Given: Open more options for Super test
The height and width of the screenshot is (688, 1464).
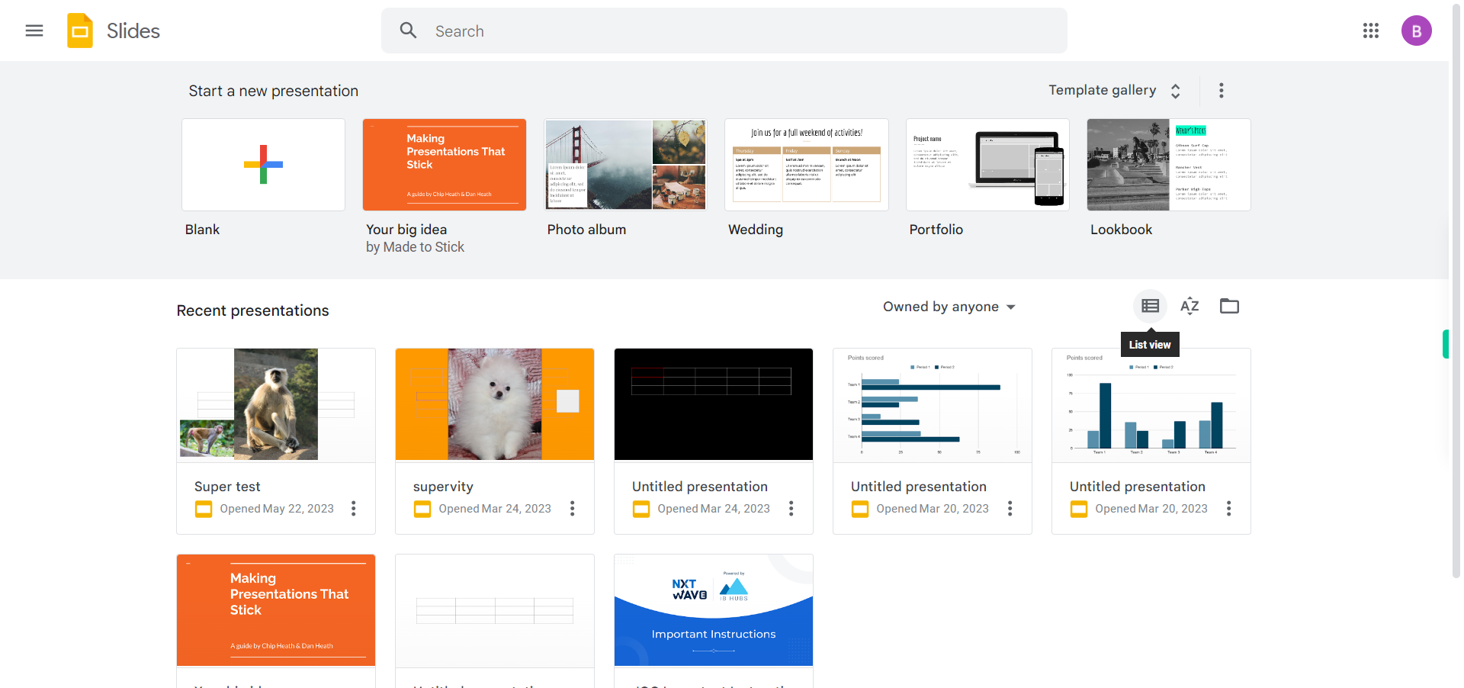Looking at the screenshot, I should pyautogui.click(x=354, y=509).
